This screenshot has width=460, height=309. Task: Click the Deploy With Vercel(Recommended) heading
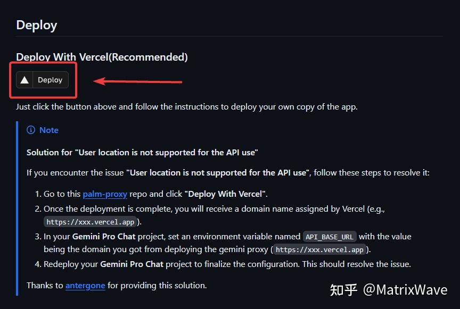[x=102, y=57]
